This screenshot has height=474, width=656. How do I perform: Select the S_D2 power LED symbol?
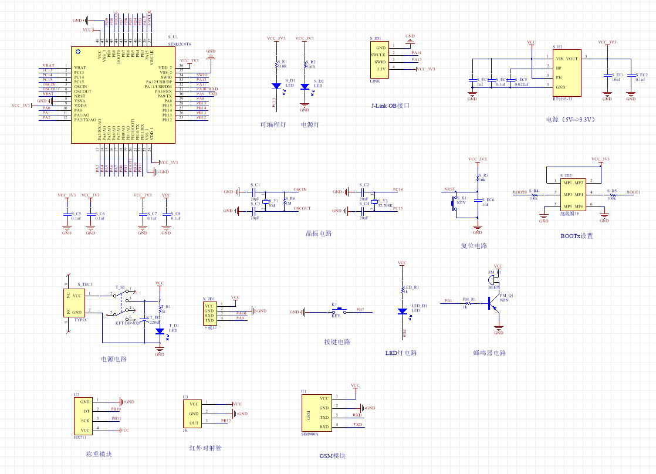[x=305, y=86]
